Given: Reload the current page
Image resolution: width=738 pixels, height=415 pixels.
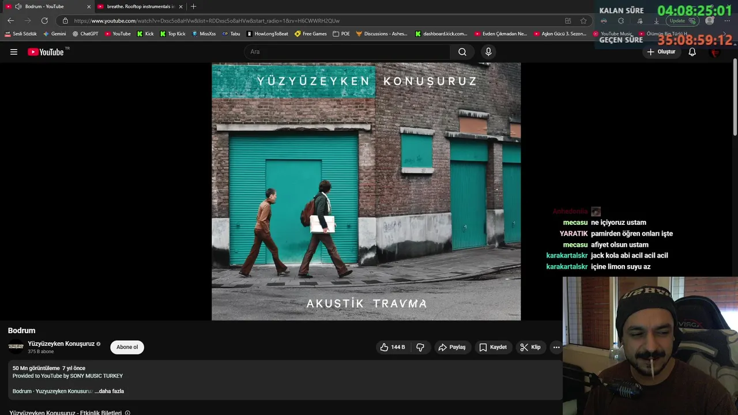Looking at the screenshot, I should [44, 21].
